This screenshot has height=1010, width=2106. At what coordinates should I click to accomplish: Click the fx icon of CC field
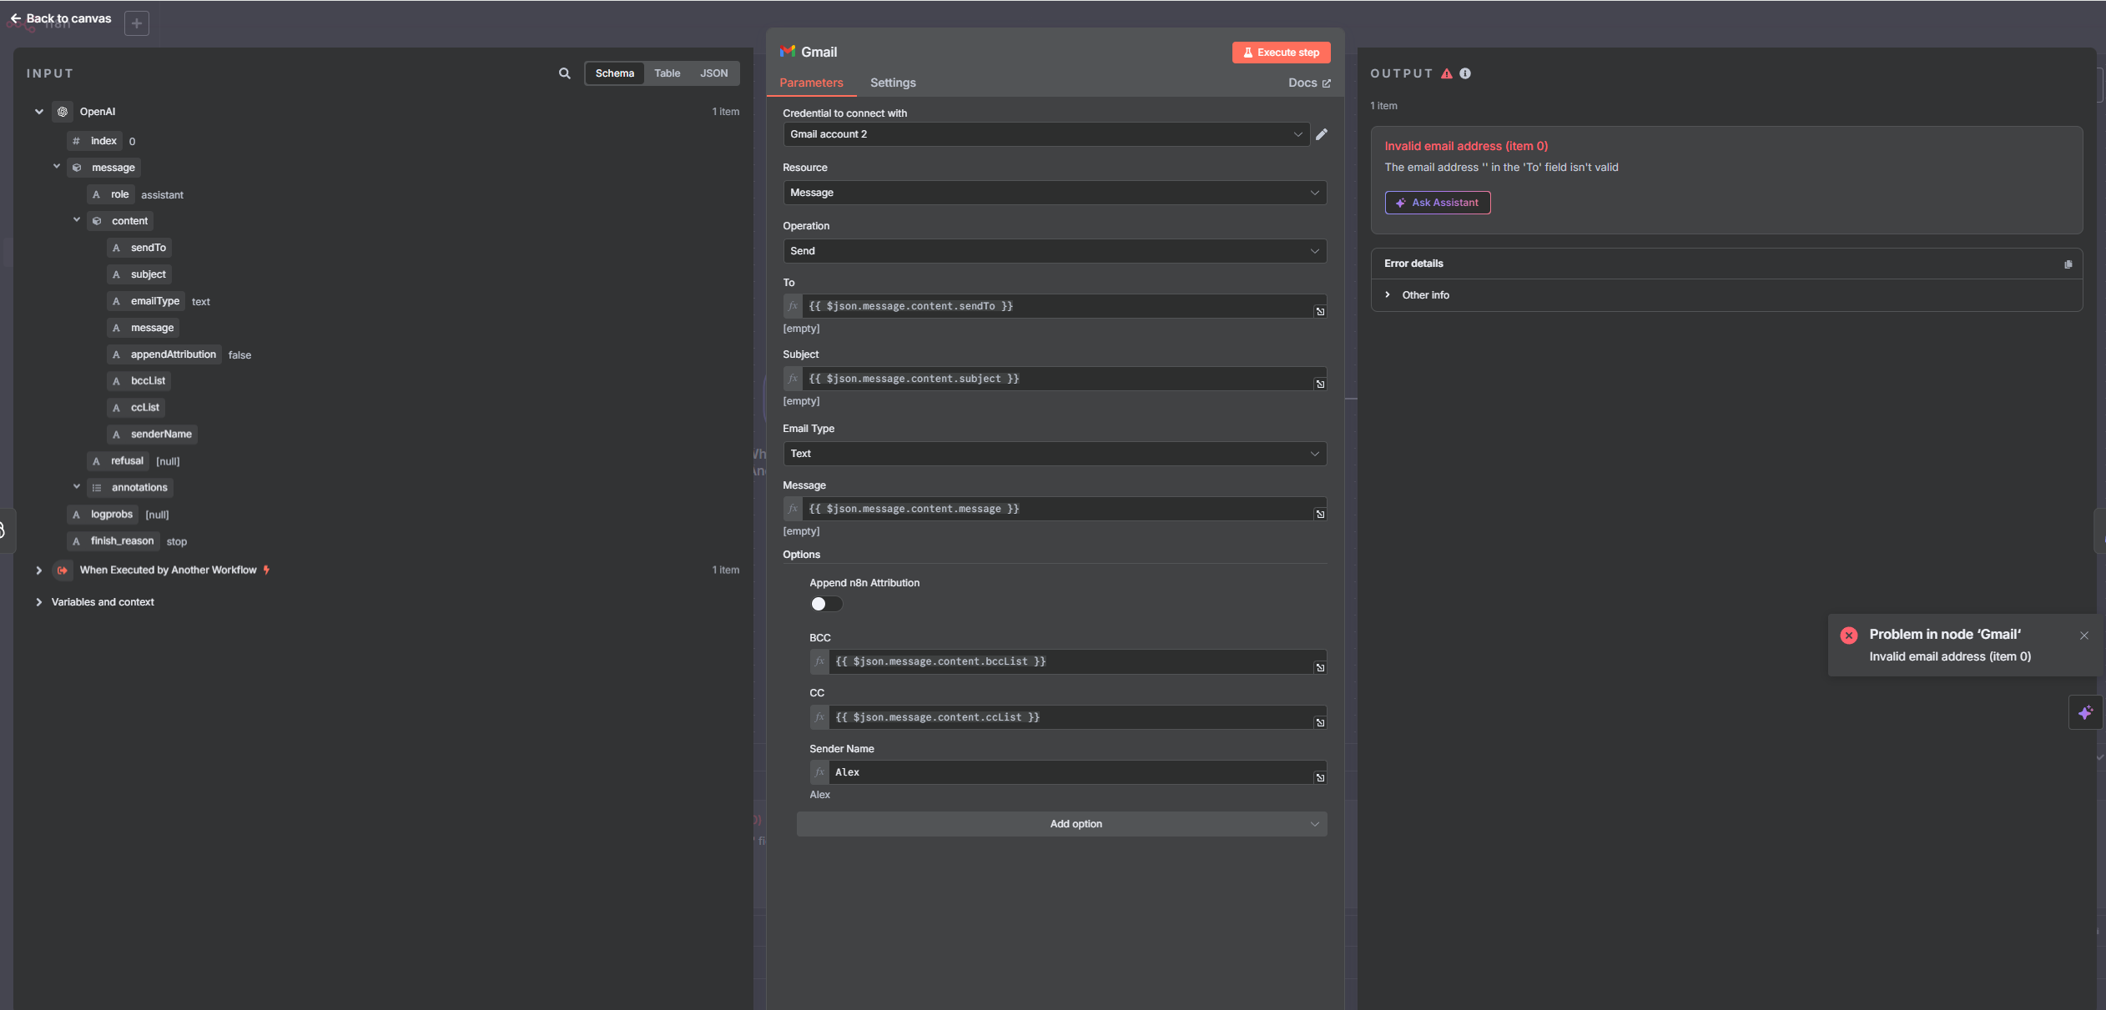click(819, 717)
